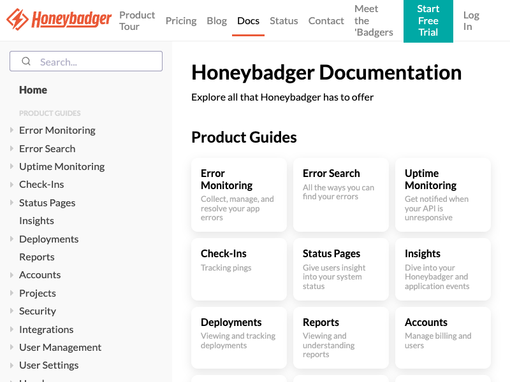Open the Check-Ins guide card

[239, 269]
